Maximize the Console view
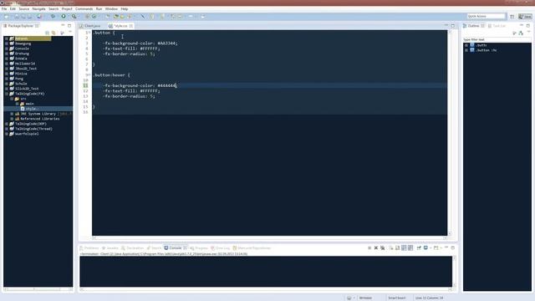 (453, 247)
